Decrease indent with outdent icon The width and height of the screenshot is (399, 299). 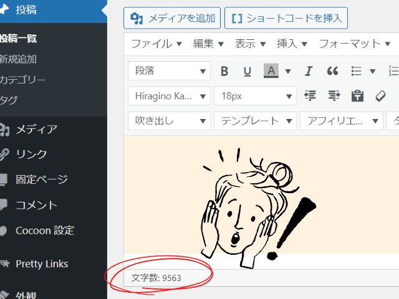tap(310, 96)
